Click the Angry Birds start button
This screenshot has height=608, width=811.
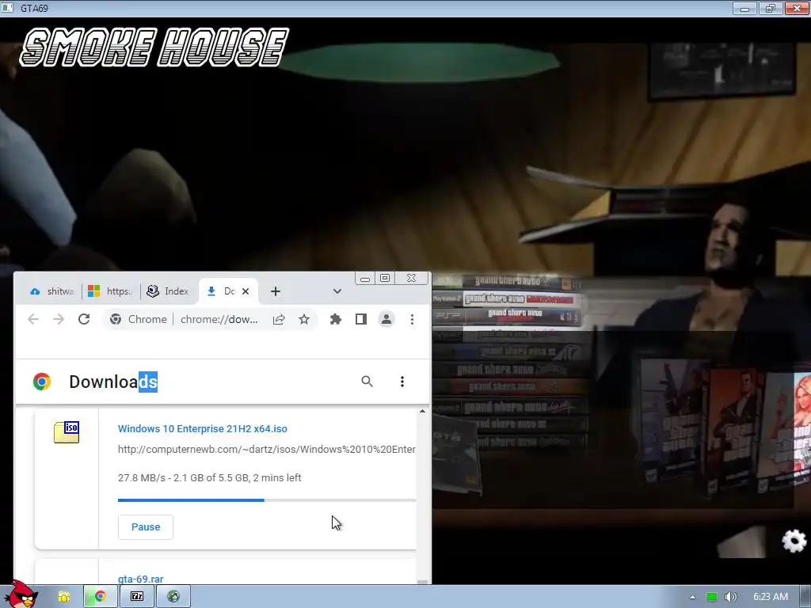[21, 595]
